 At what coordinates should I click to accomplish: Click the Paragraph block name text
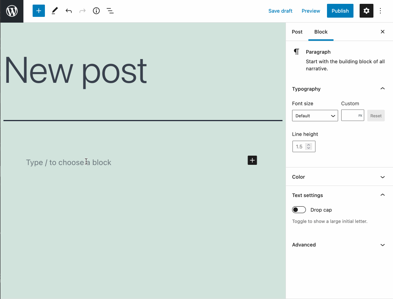coord(318,52)
